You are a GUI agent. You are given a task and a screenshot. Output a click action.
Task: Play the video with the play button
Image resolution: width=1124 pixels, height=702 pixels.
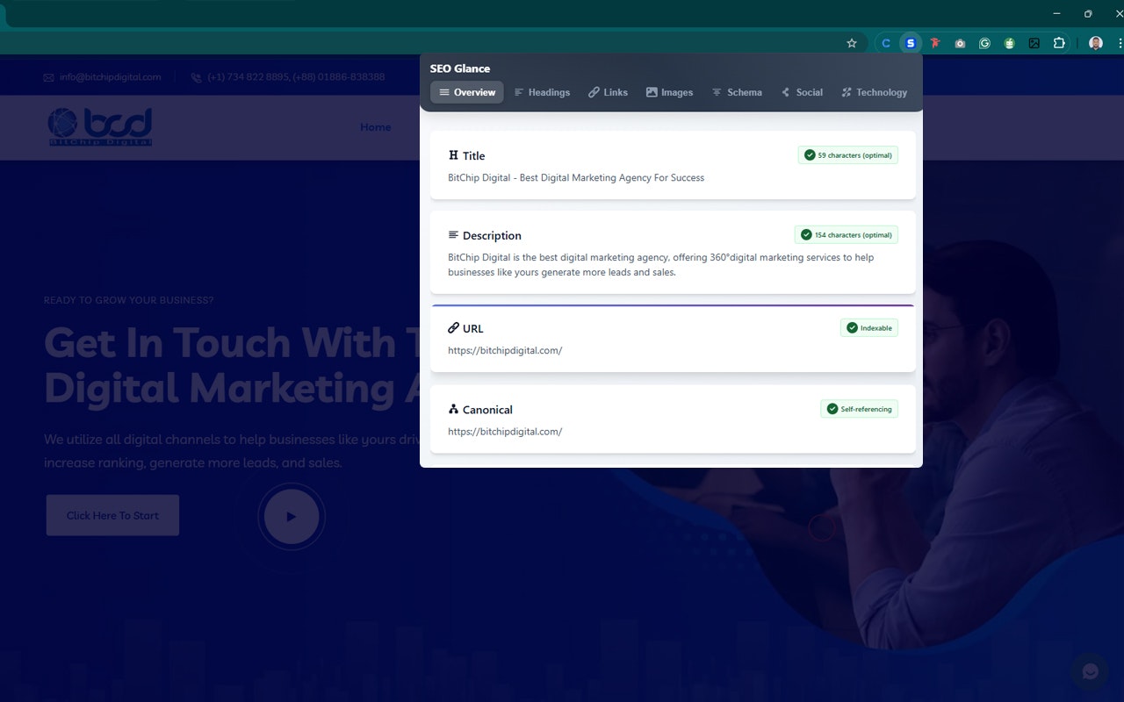[292, 516]
